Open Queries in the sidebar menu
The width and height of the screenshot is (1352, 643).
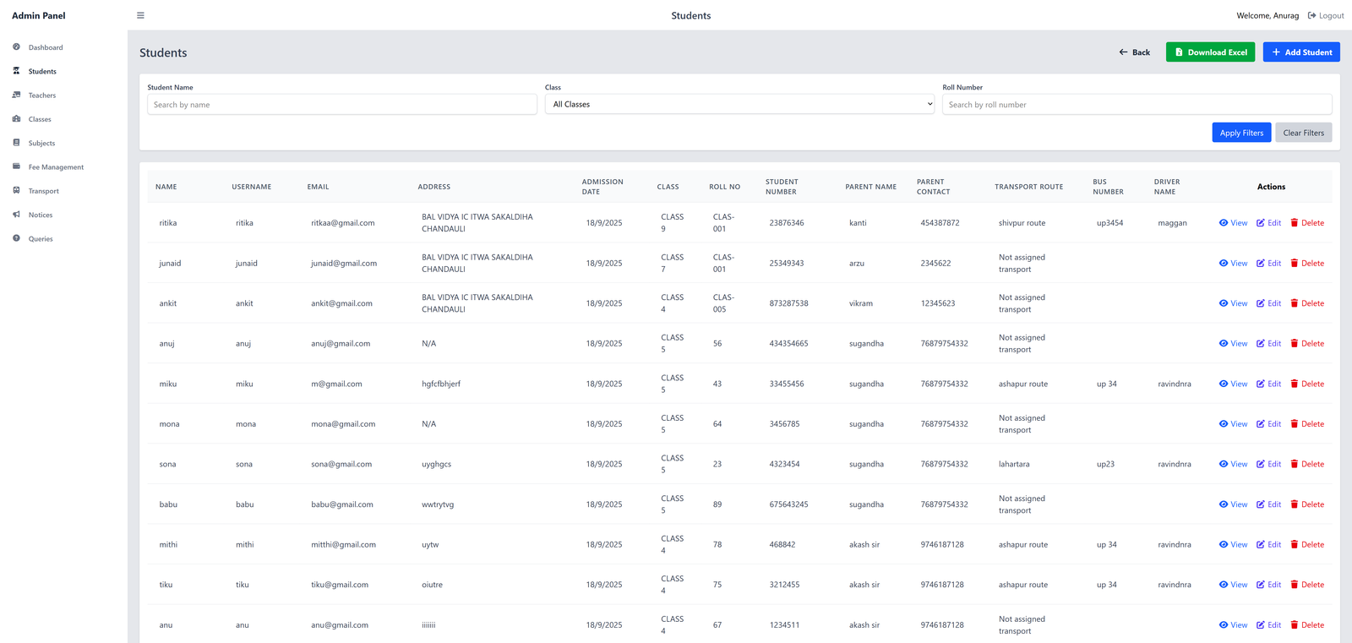41,239
